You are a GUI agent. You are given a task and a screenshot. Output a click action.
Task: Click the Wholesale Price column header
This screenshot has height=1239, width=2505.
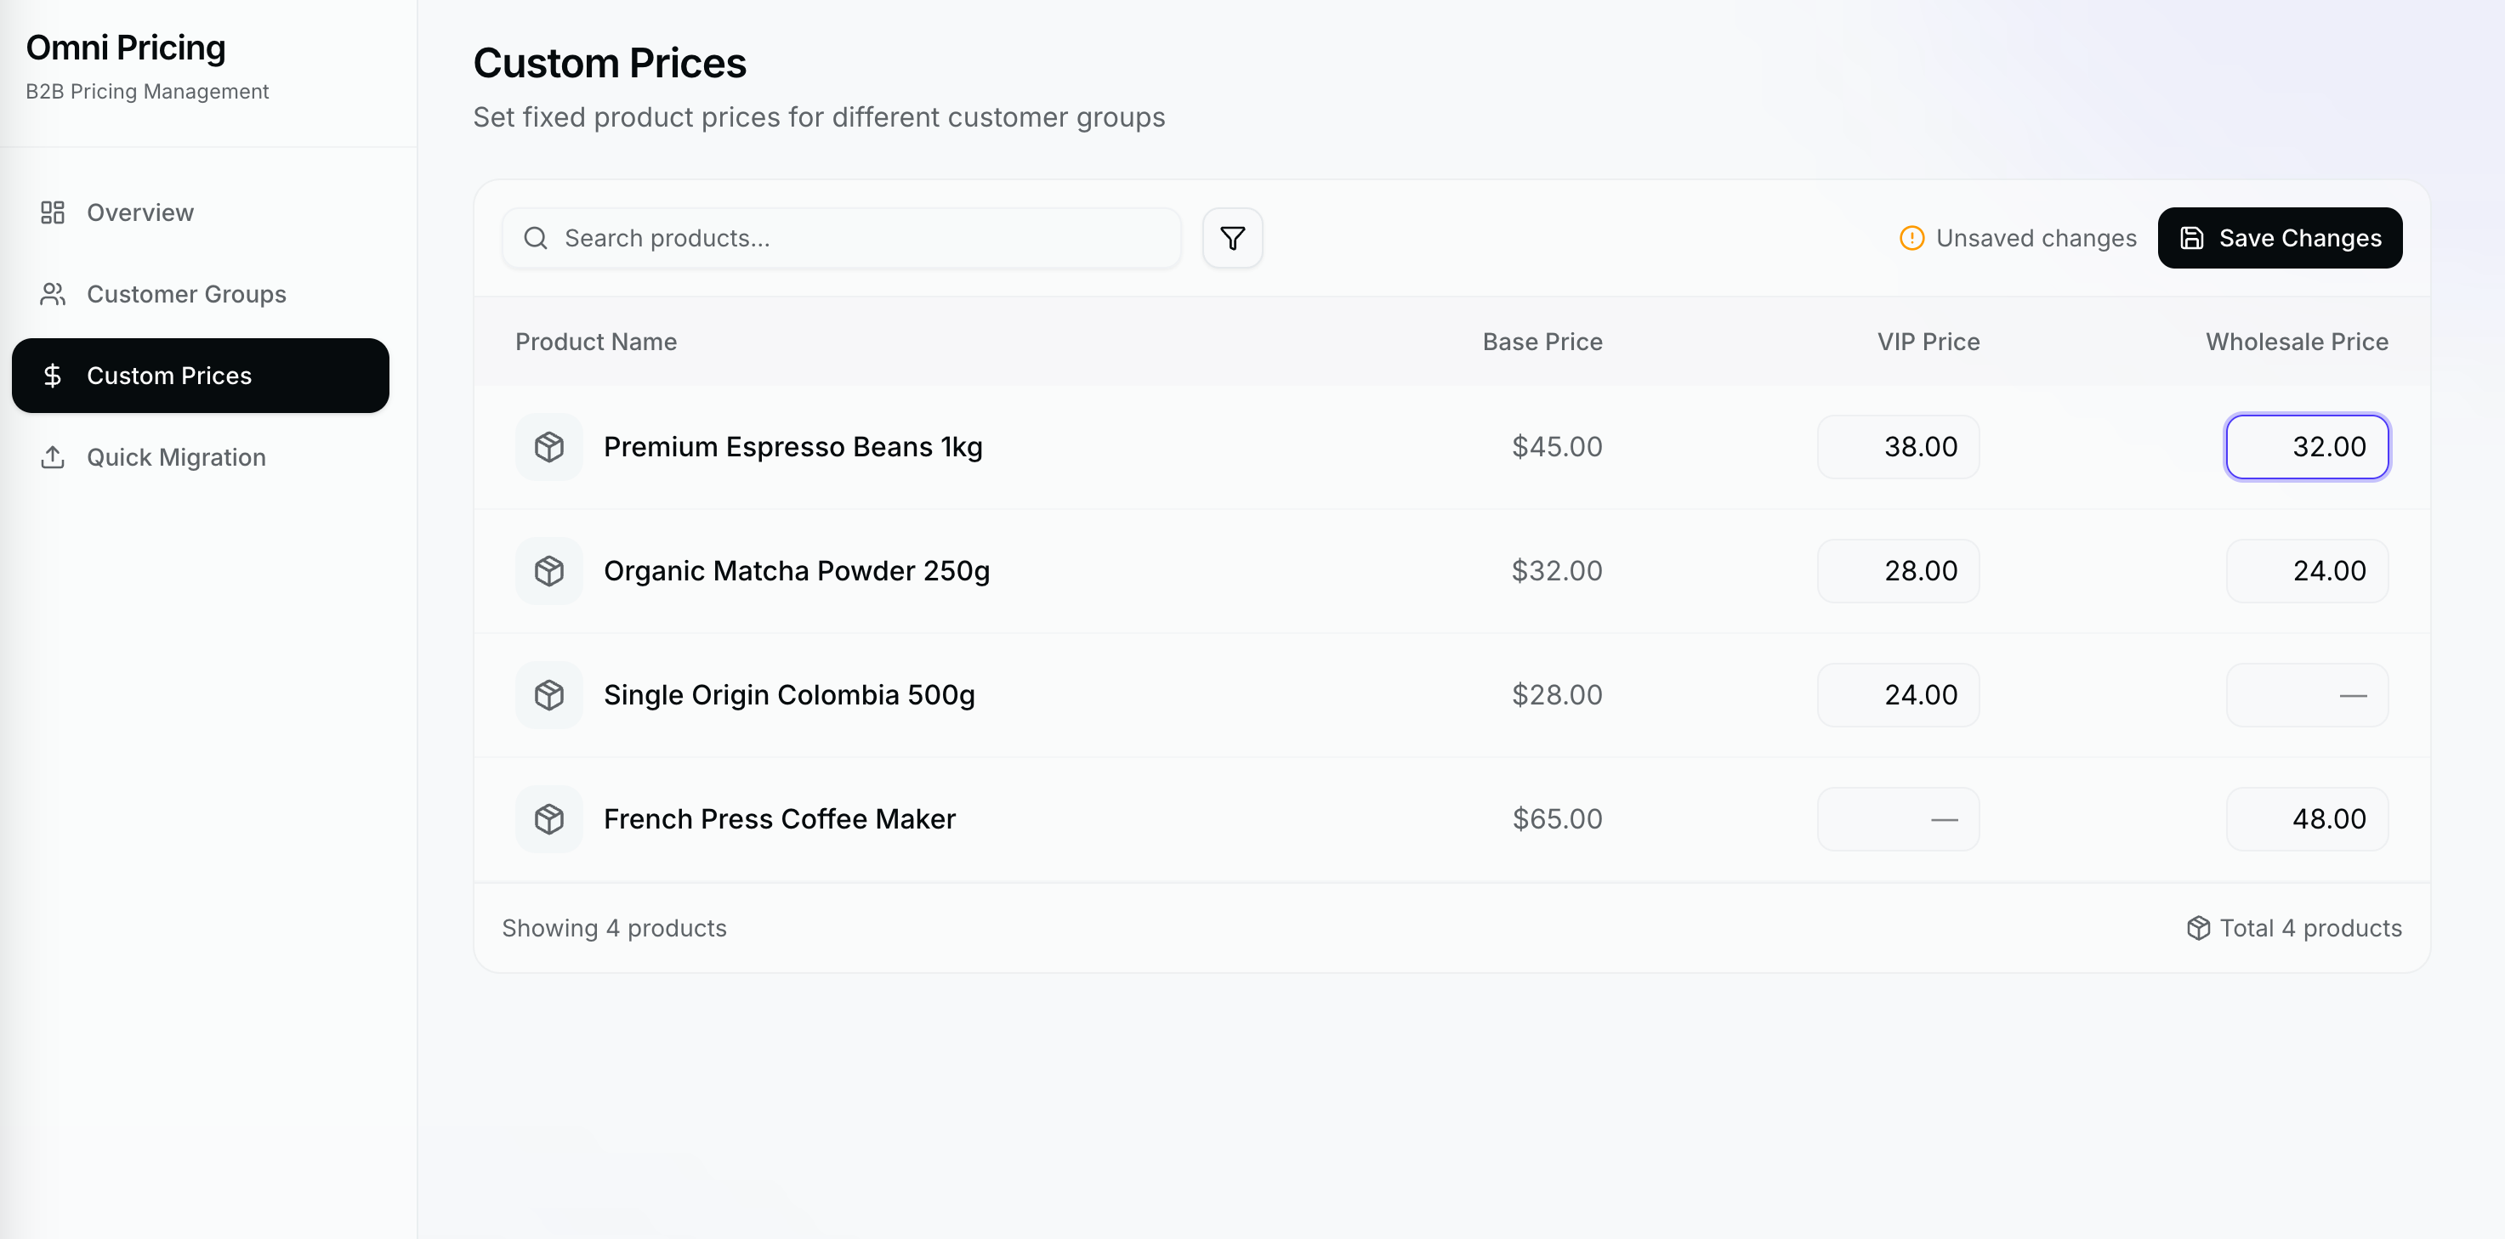[x=2297, y=342]
